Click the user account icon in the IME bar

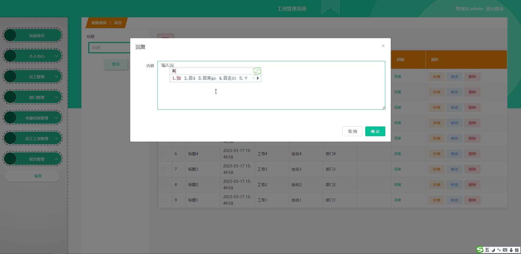pyautogui.click(x=511, y=250)
